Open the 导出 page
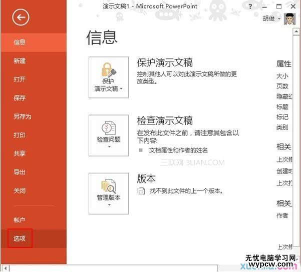 click(34, 172)
